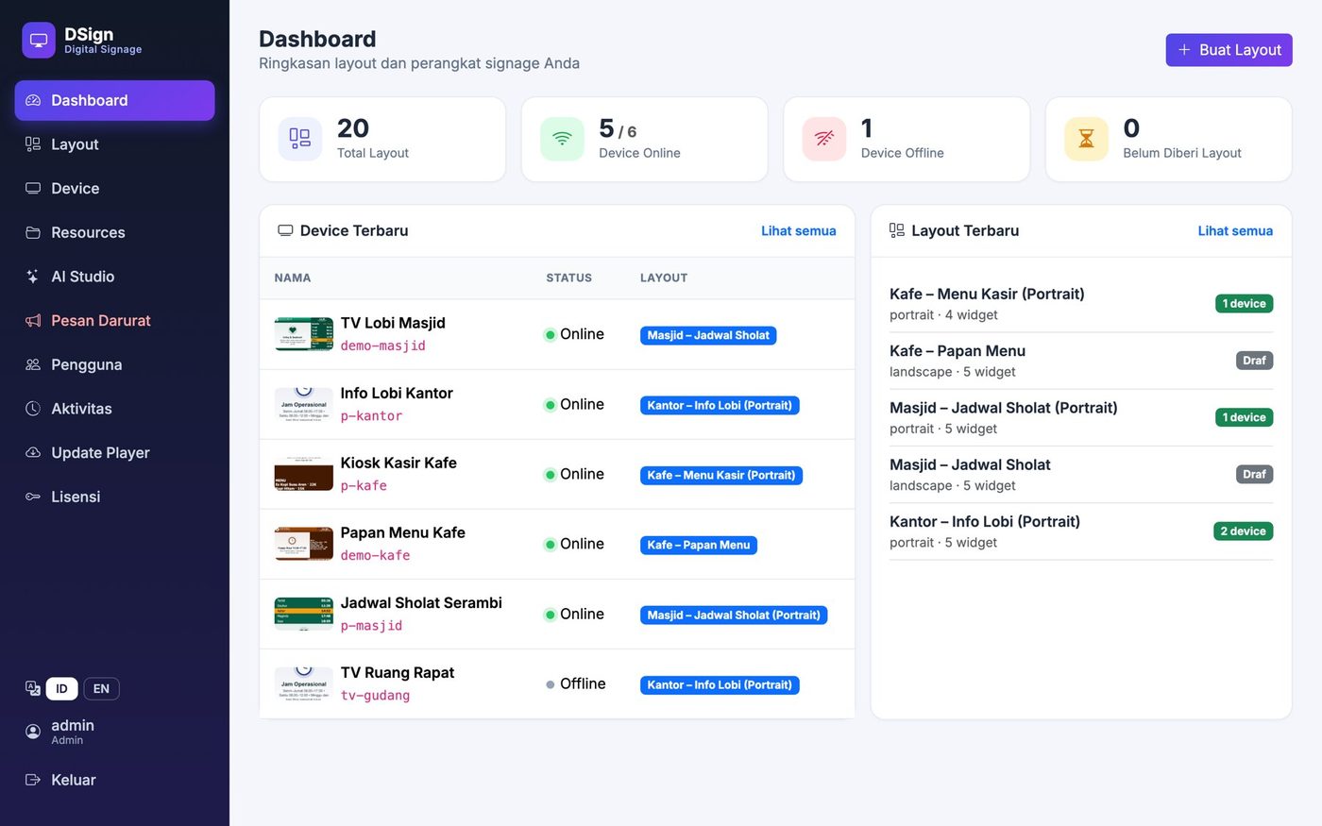Open TV Lobi Masjid device thumbnail

[x=303, y=334]
